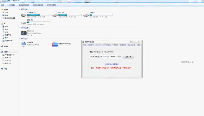Click the download button beside DOI field
Screen dimensions: 204x116
[x=128, y=57]
